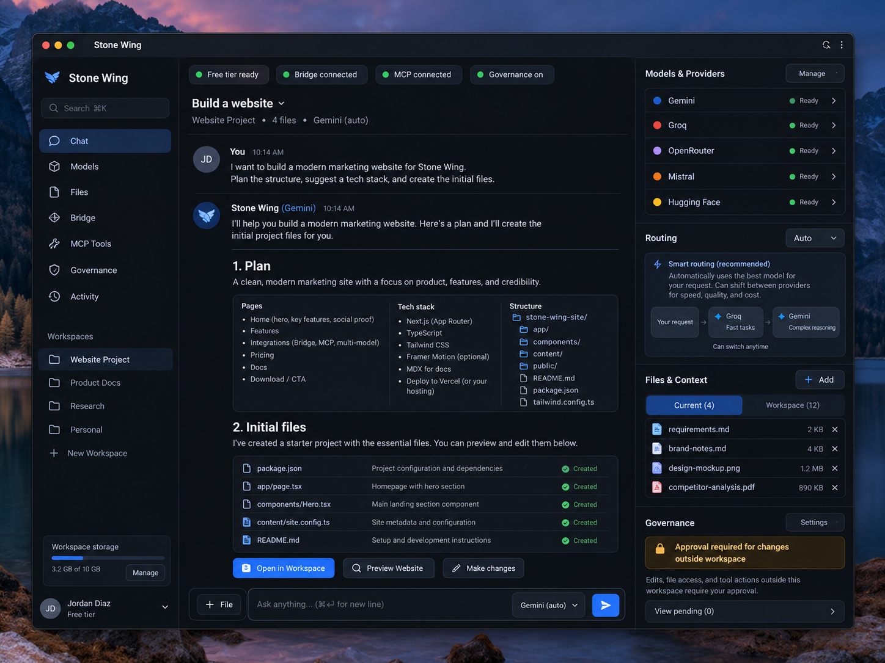Expand the Hugging Face provider row
Image resolution: width=885 pixels, height=663 pixels.
pyautogui.click(x=745, y=202)
